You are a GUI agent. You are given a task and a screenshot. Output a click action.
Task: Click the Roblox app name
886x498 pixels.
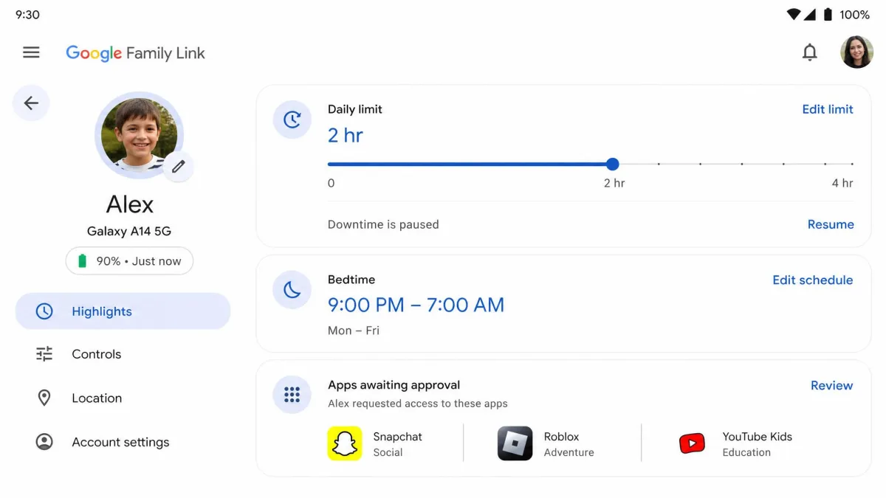[x=561, y=437]
